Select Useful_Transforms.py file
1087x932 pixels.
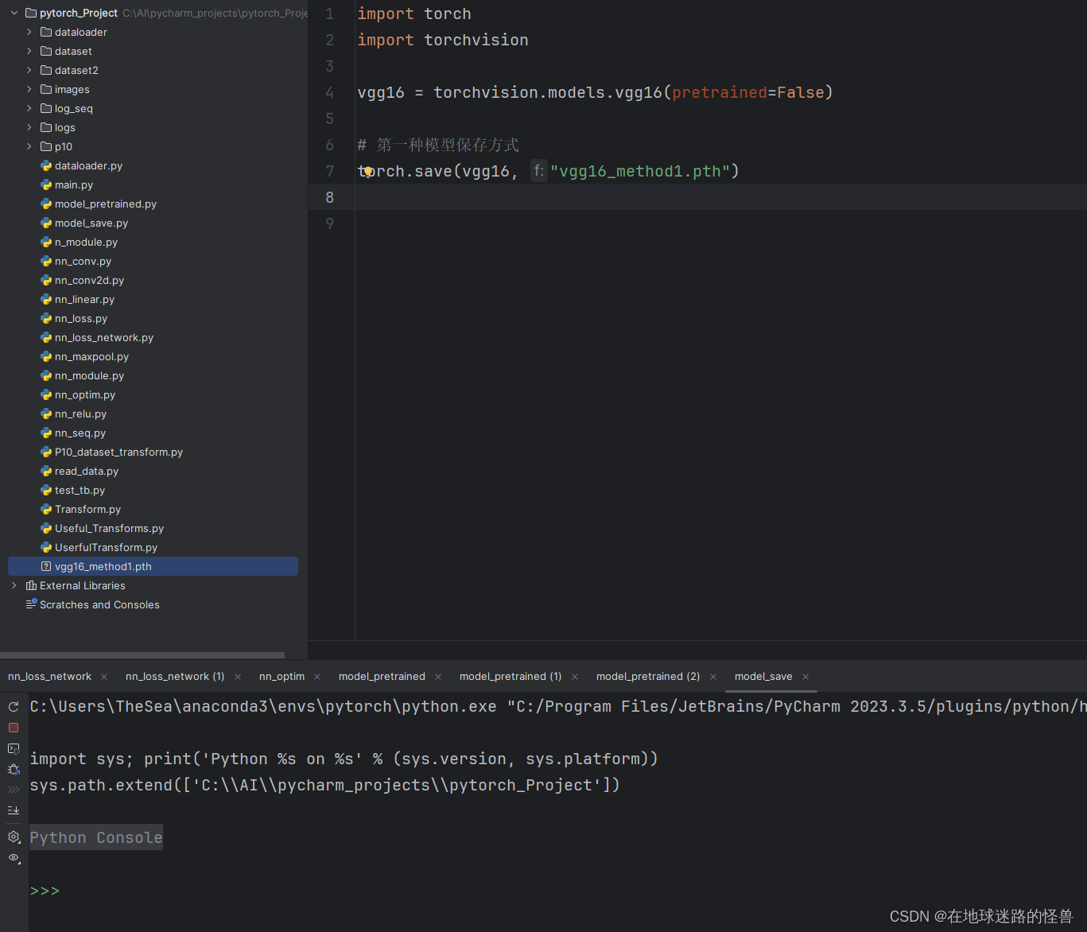(109, 528)
